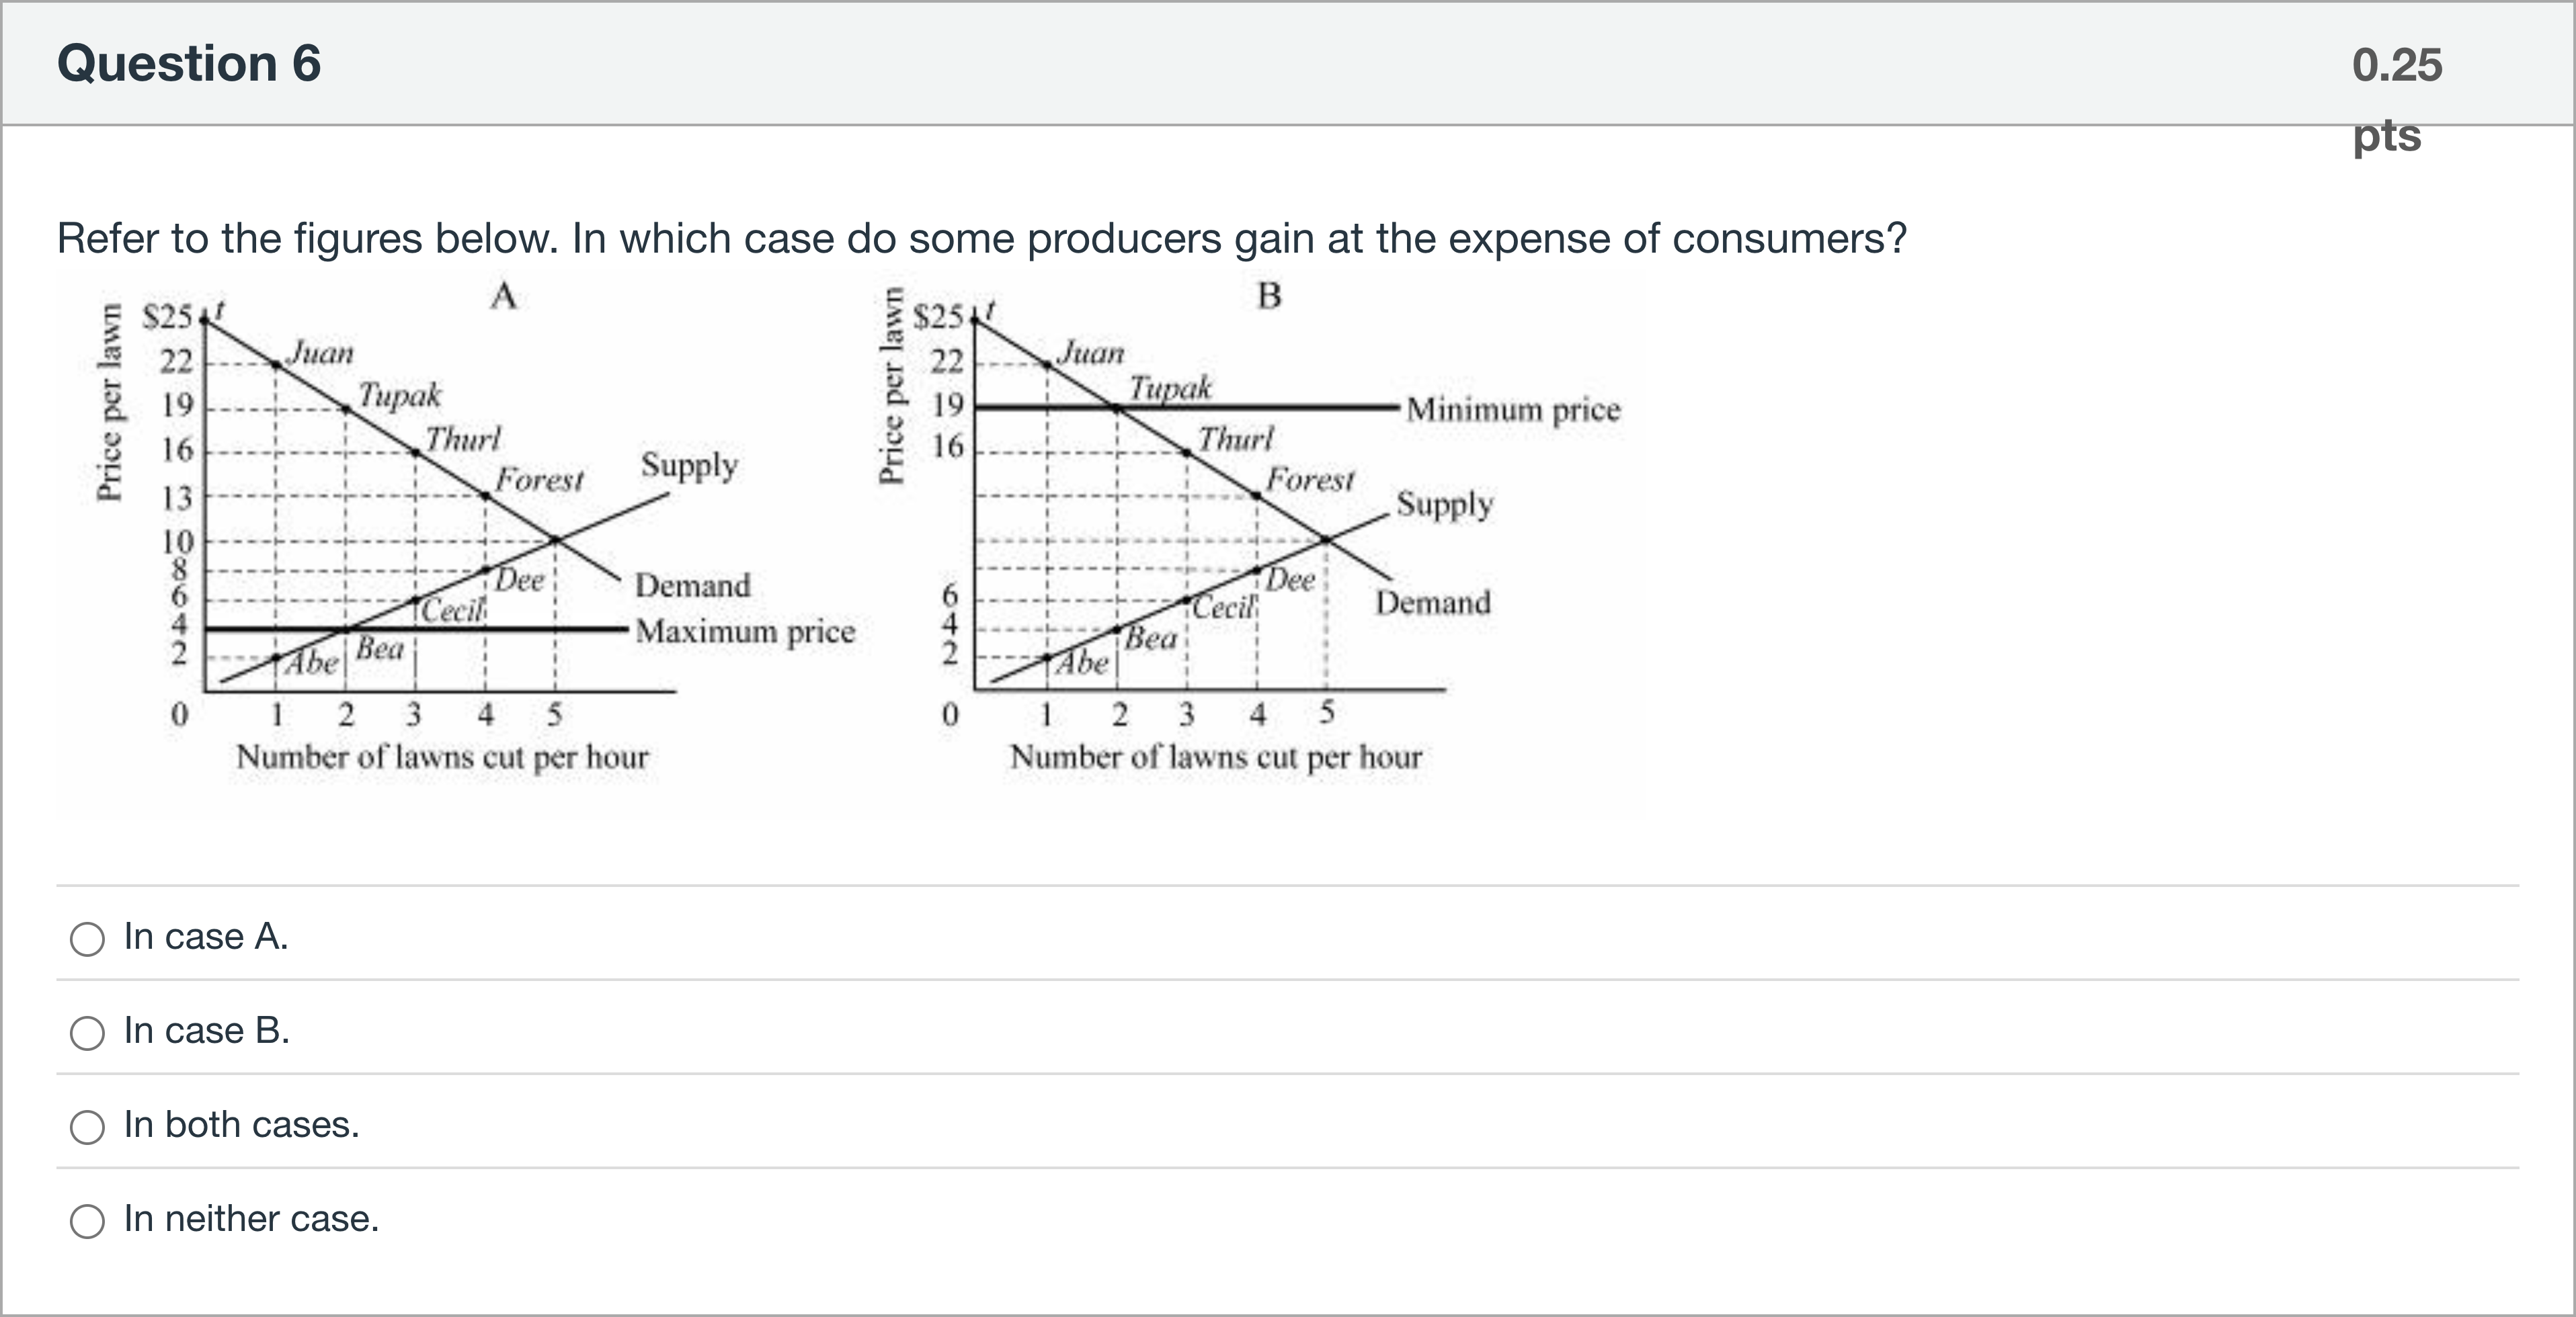Viewport: 2576px width, 1317px height.
Task: Select the 'In case B.' radio button
Action: point(87,1032)
